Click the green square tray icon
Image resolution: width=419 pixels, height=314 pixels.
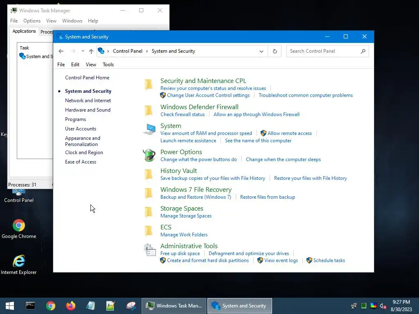click(x=364, y=306)
